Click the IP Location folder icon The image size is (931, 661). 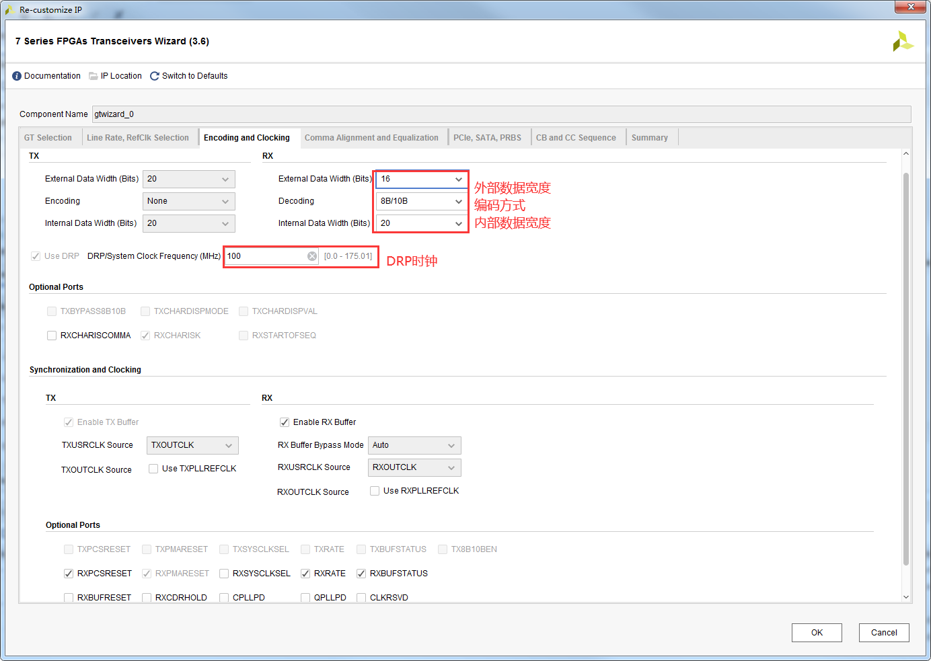[x=94, y=76]
